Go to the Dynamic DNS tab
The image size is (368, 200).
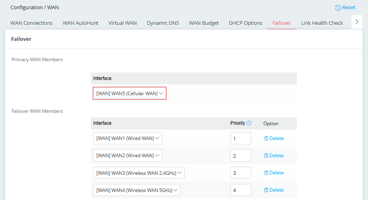(163, 23)
